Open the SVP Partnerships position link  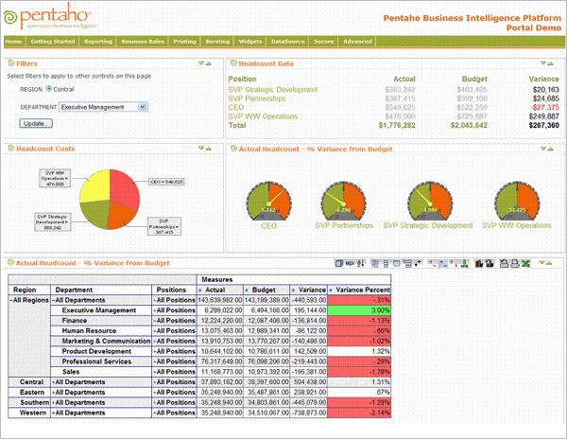point(257,98)
